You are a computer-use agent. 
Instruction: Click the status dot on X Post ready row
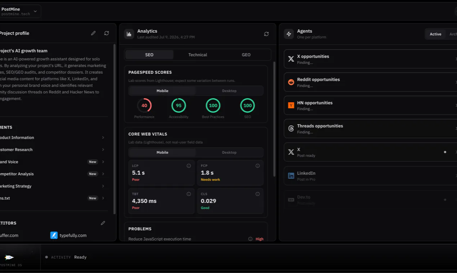click(445, 152)
